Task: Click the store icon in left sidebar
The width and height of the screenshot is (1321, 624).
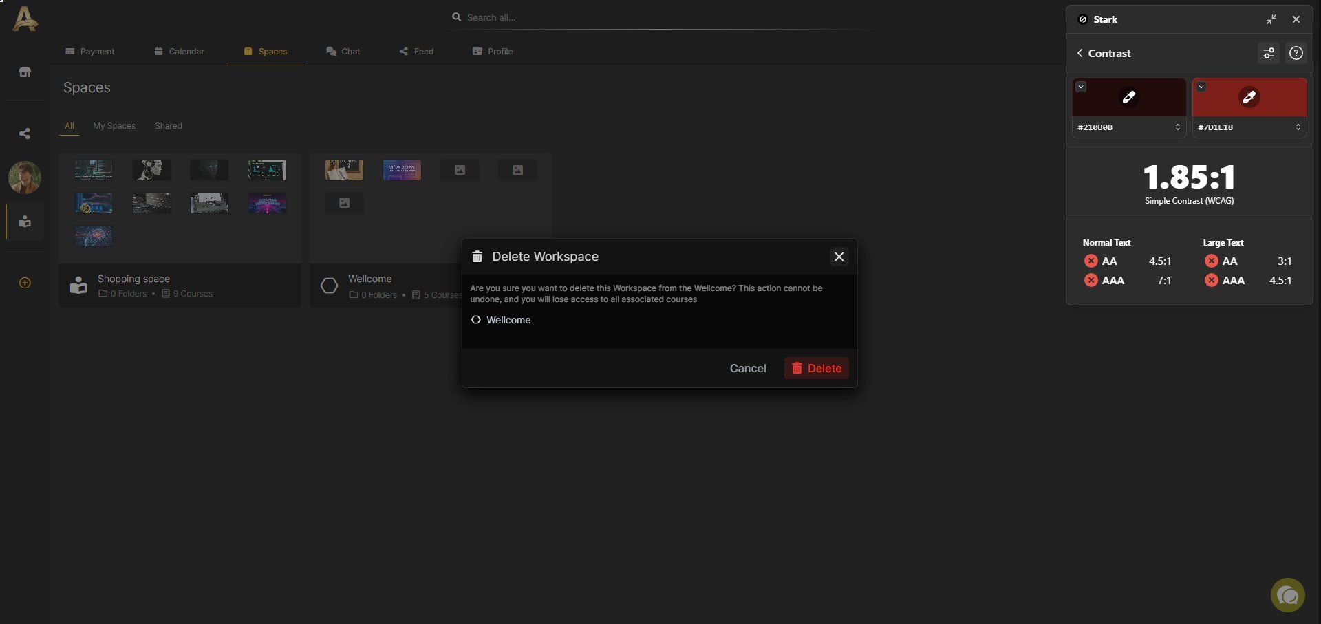Action: [25, 72]
